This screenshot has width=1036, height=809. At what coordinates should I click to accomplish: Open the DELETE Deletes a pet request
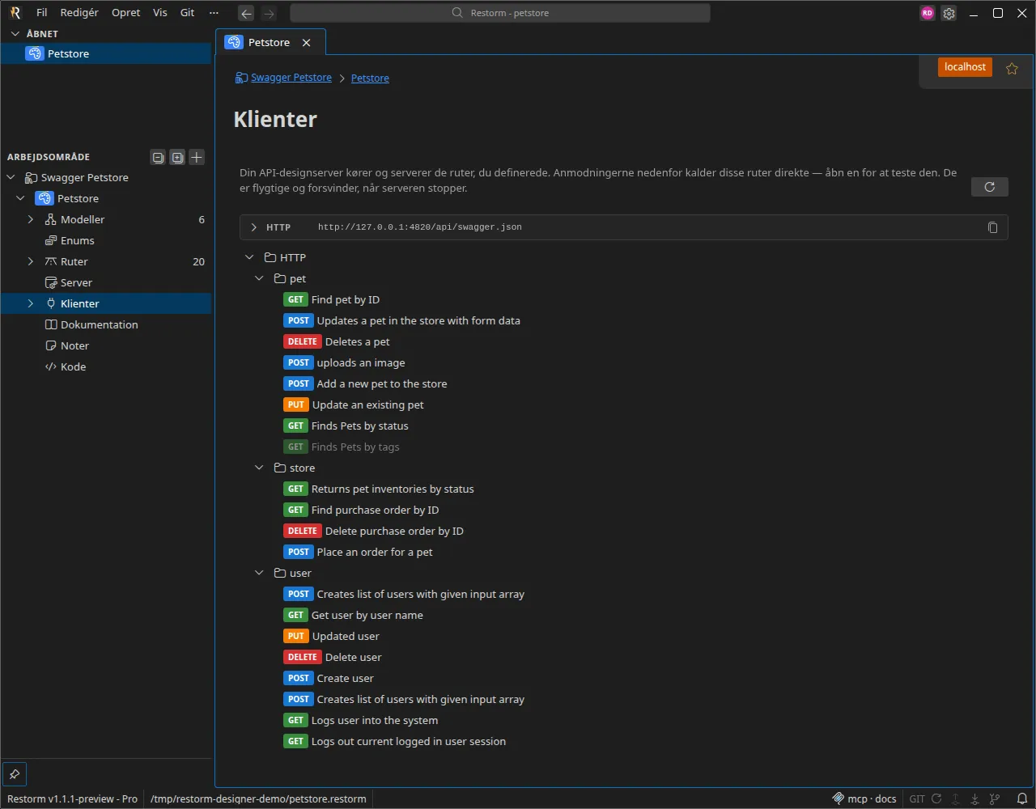[337, 341]
